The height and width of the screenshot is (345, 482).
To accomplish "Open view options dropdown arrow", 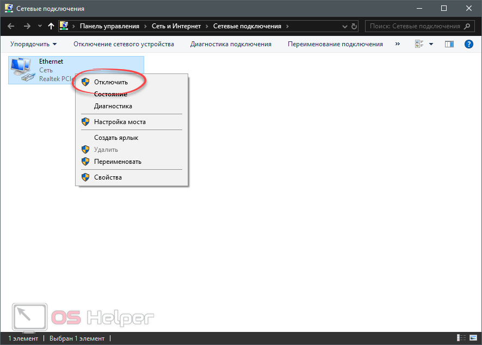I will pos(431,44).
